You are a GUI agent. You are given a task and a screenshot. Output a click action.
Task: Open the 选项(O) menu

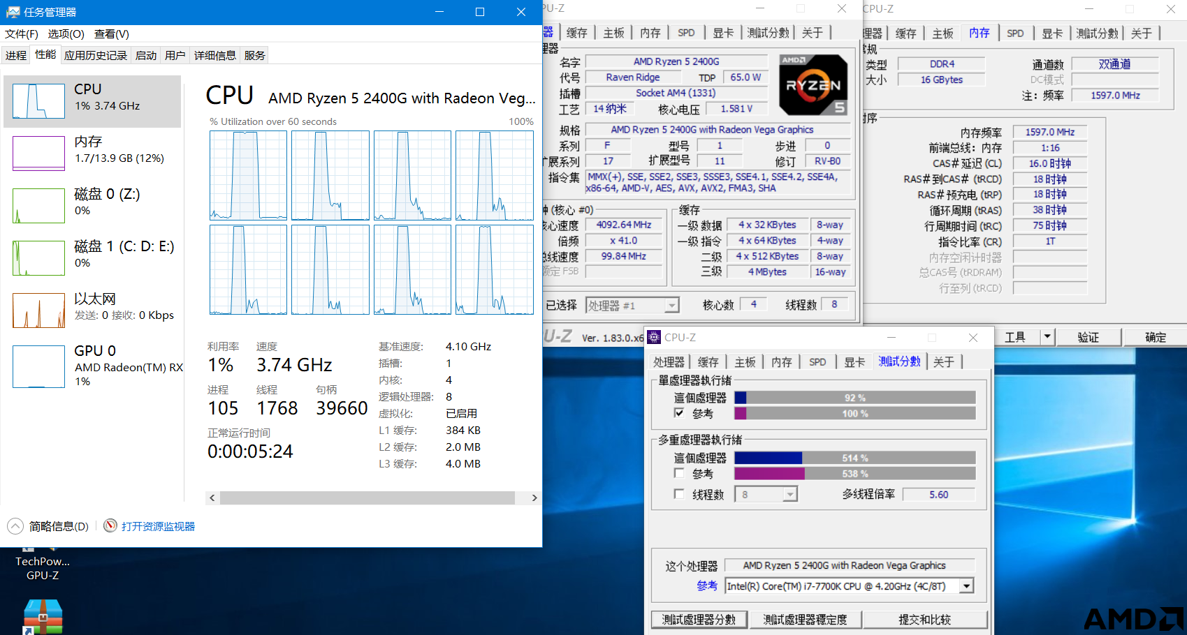(66, 34)
